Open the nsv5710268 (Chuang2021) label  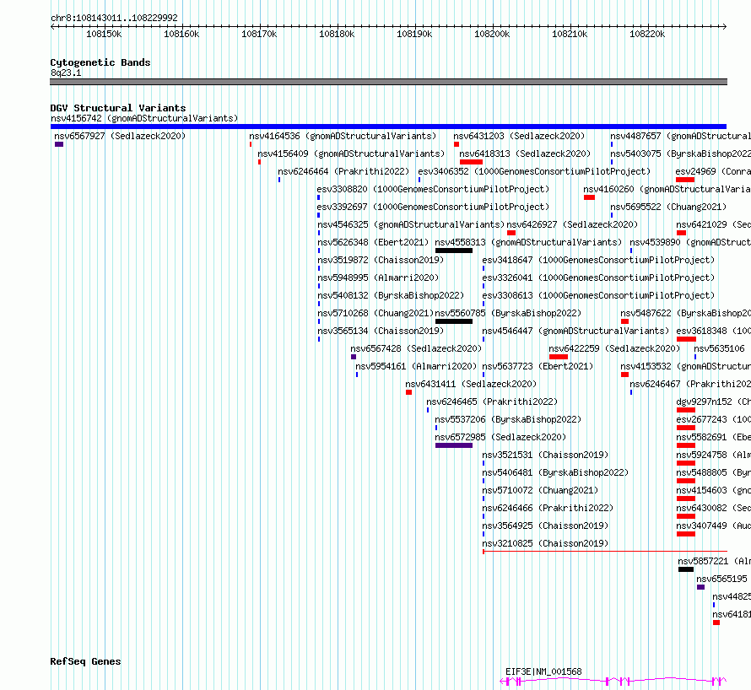click(x=375, y=313)
